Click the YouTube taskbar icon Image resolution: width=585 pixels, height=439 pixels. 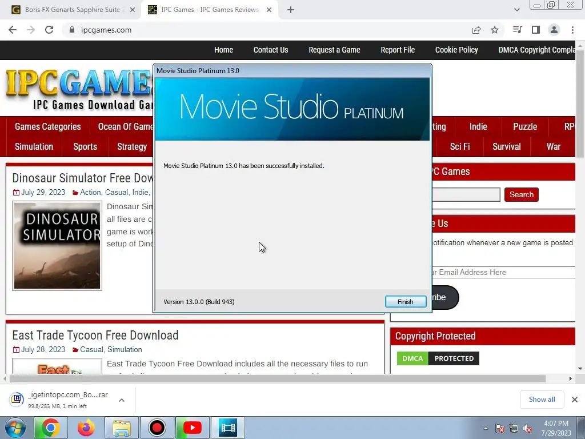[x=192, y=428]
